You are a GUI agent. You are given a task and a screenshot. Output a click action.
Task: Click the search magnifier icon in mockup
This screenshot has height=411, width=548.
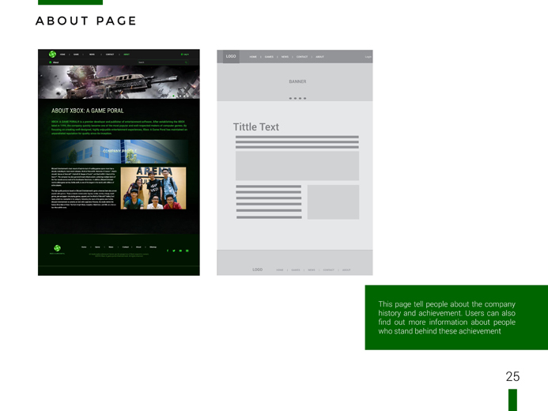point(187,62)
